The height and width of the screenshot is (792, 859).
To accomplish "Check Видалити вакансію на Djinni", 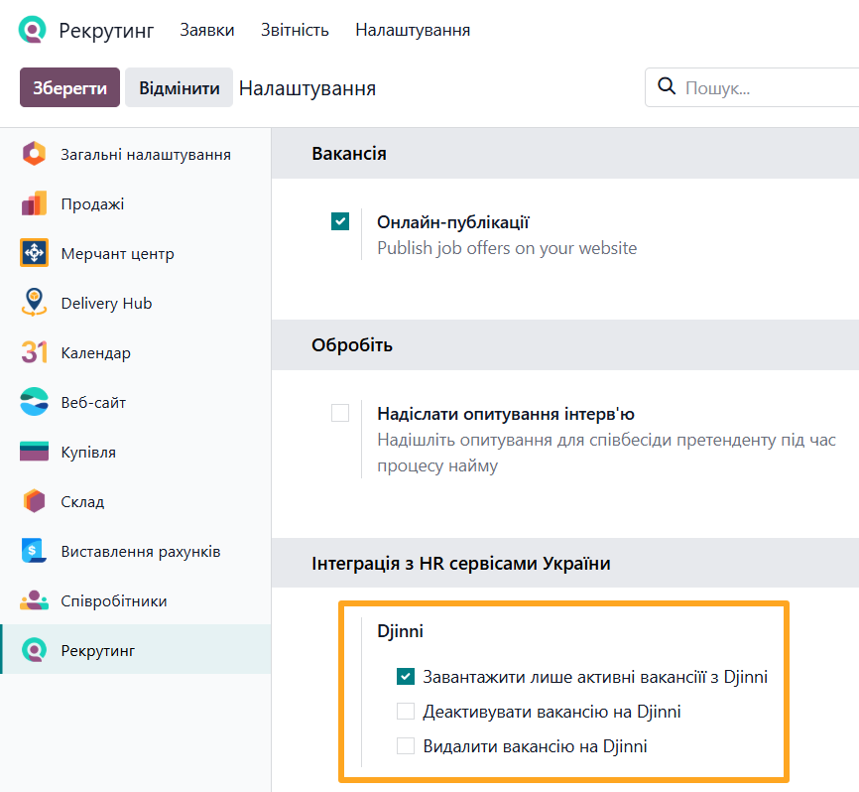I will point(406,746).
